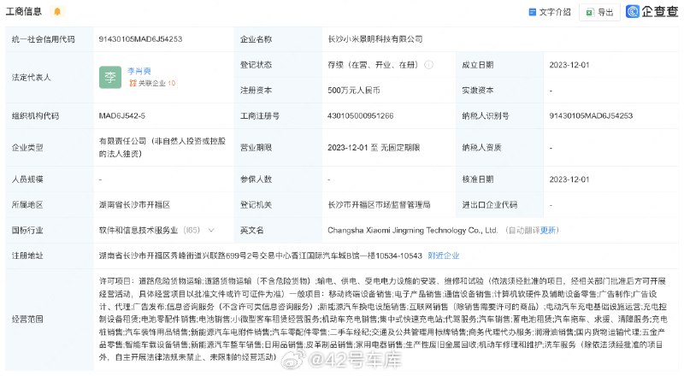Click the 纳税人资质 label
684x376 pixels.
(x=481, y=148)
